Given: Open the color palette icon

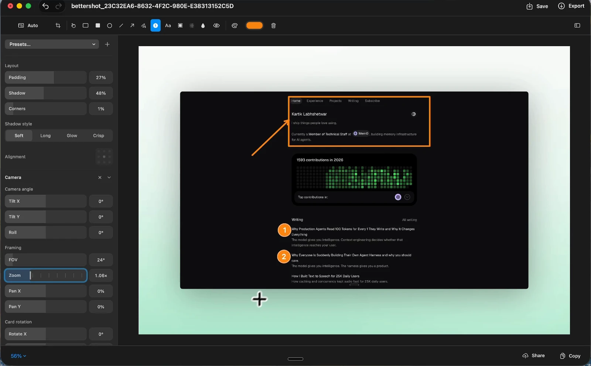Looking at the screenshot, I should [235, 25].
